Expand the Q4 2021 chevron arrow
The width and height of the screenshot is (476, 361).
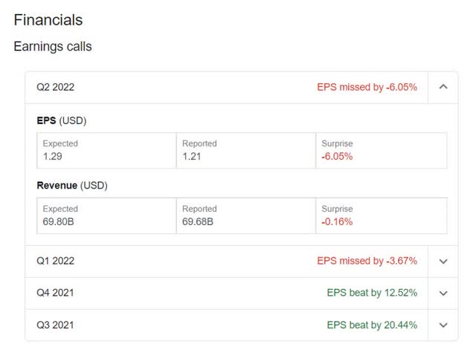coord(443,293)
